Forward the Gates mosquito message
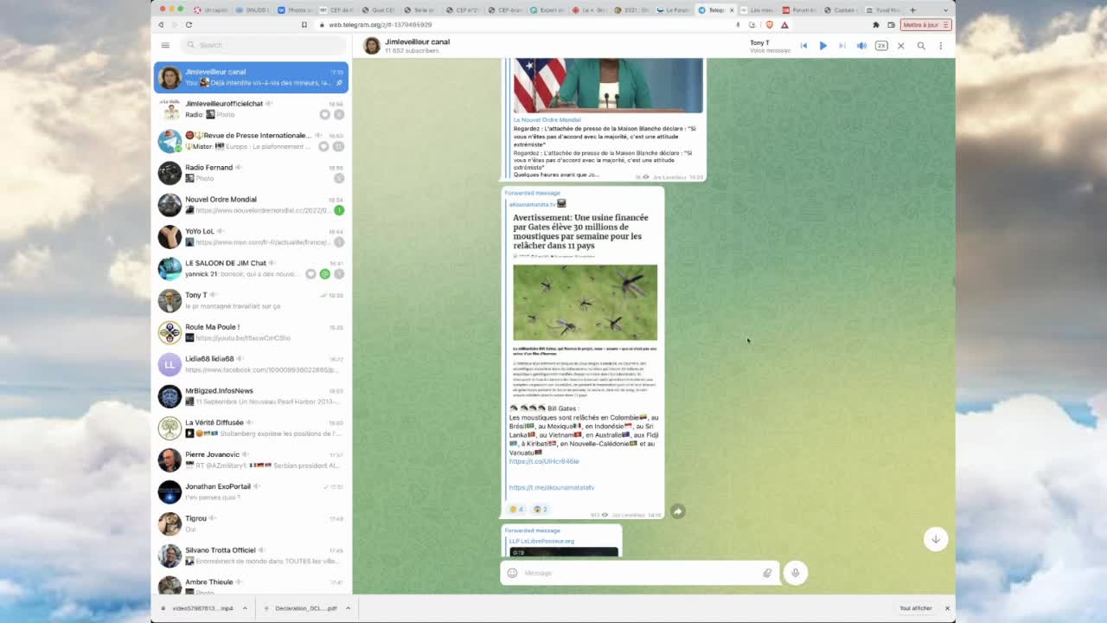This screenshot has width=1107, height=623. (x=678, y=511)
